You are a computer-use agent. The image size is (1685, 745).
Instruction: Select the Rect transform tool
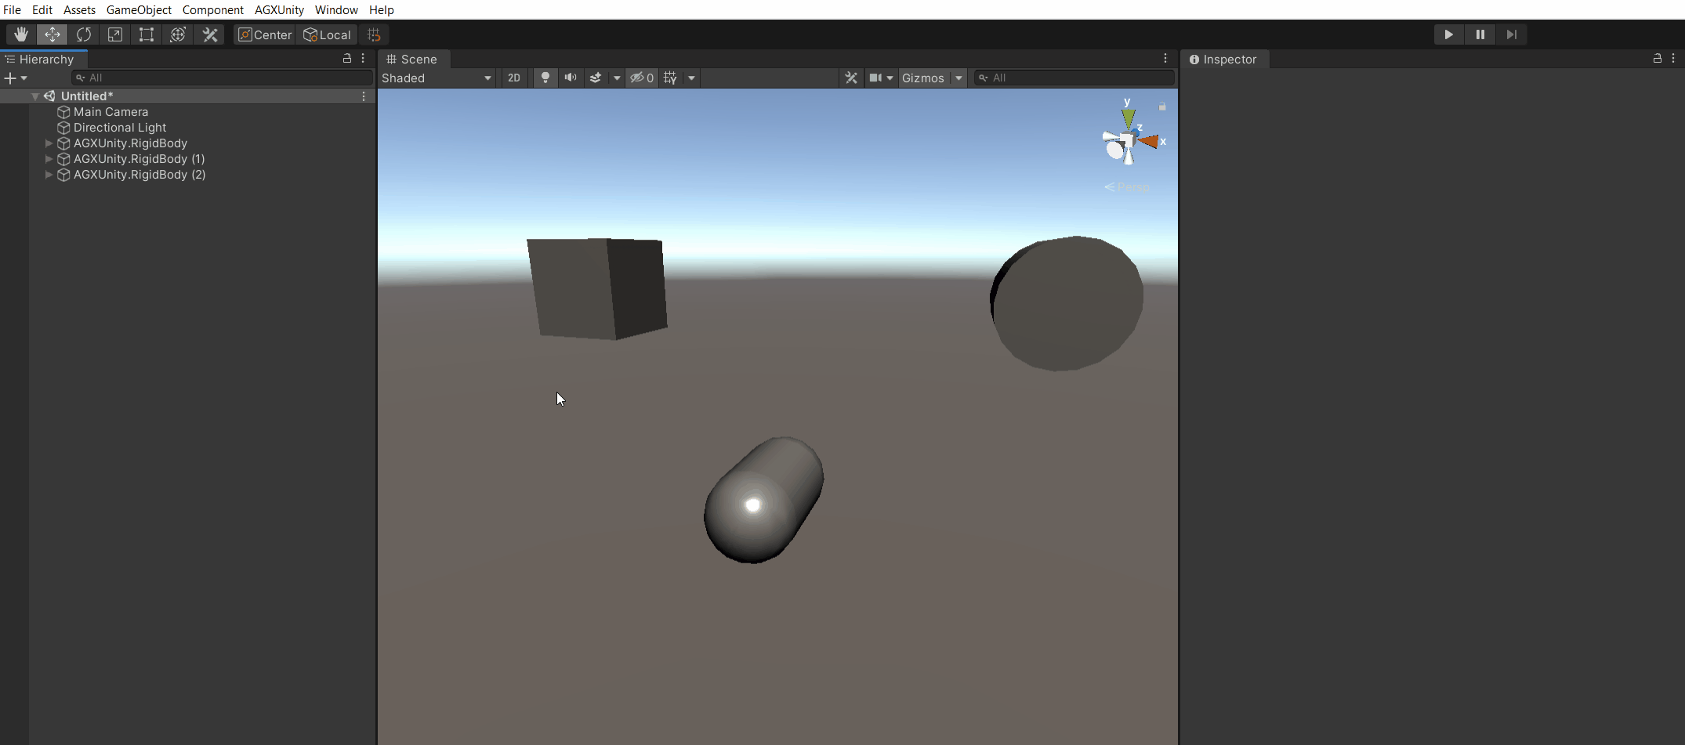click(x=146, y=34)
